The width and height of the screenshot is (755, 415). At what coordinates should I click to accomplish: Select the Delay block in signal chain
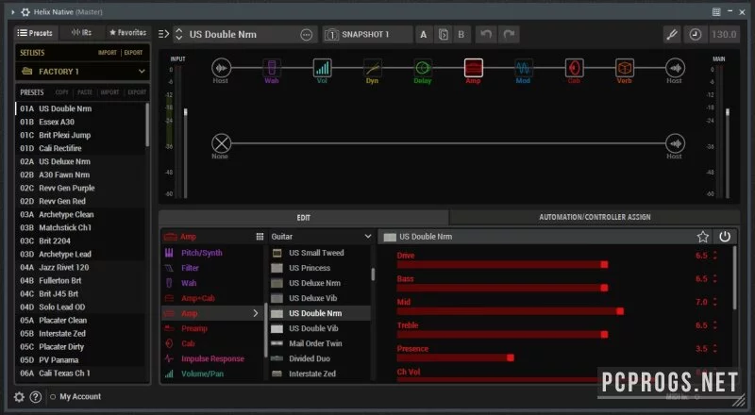[423, 68]
